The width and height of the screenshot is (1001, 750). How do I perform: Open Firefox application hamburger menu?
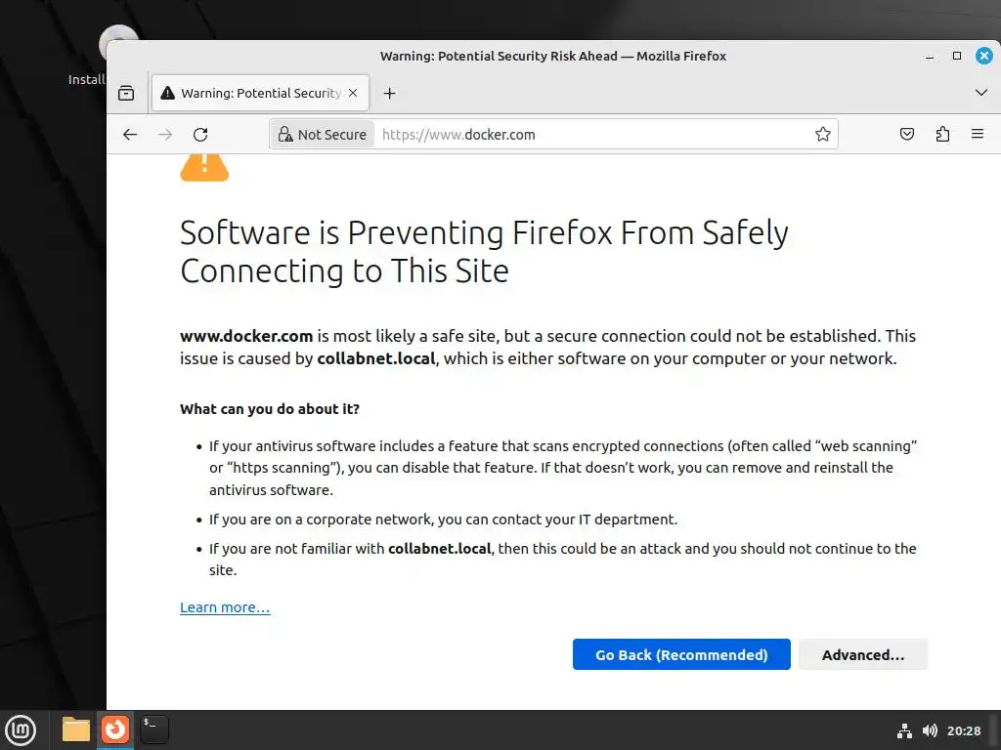[978, 135]
